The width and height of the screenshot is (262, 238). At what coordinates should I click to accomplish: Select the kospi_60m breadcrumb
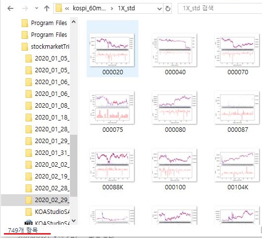(x=90, y=8)
